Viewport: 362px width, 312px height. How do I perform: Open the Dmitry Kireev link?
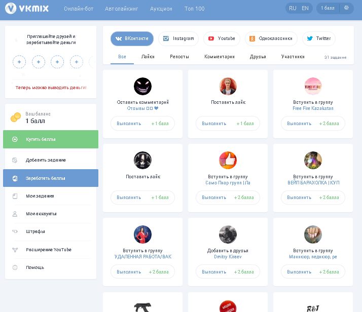[x=228, y=257]
